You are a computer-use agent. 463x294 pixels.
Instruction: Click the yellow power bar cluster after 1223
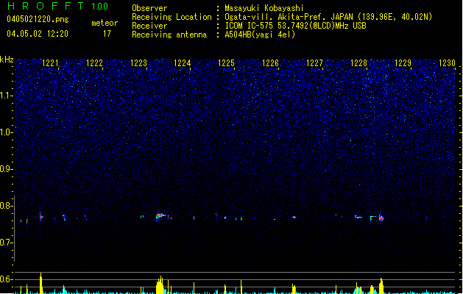pyautogui.click(x=160, y=285)
